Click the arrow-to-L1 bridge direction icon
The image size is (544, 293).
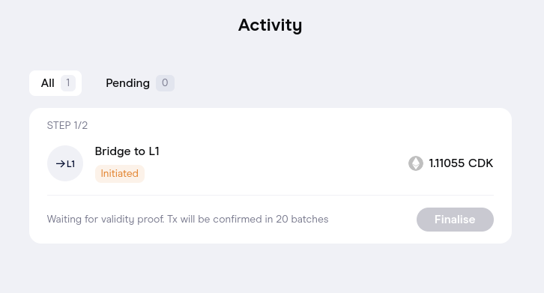point(65,163)
